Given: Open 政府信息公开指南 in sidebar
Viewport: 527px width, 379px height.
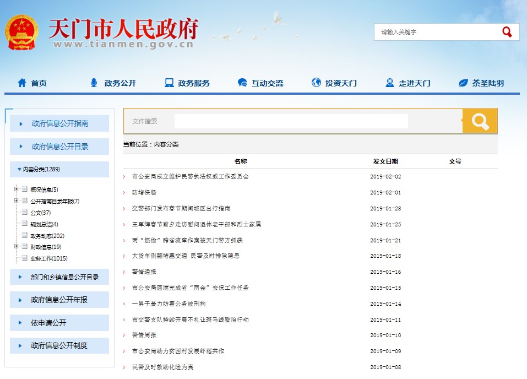Looking at the screenshot, I should [59, 123].
